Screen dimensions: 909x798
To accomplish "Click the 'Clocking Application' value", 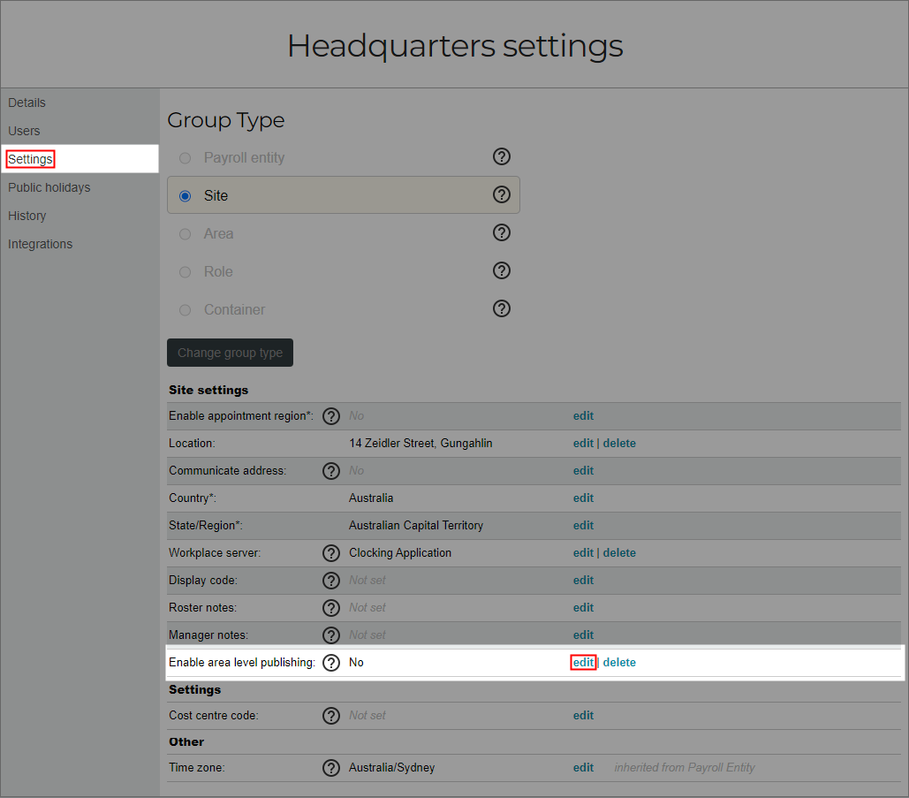I will (400, 552).
